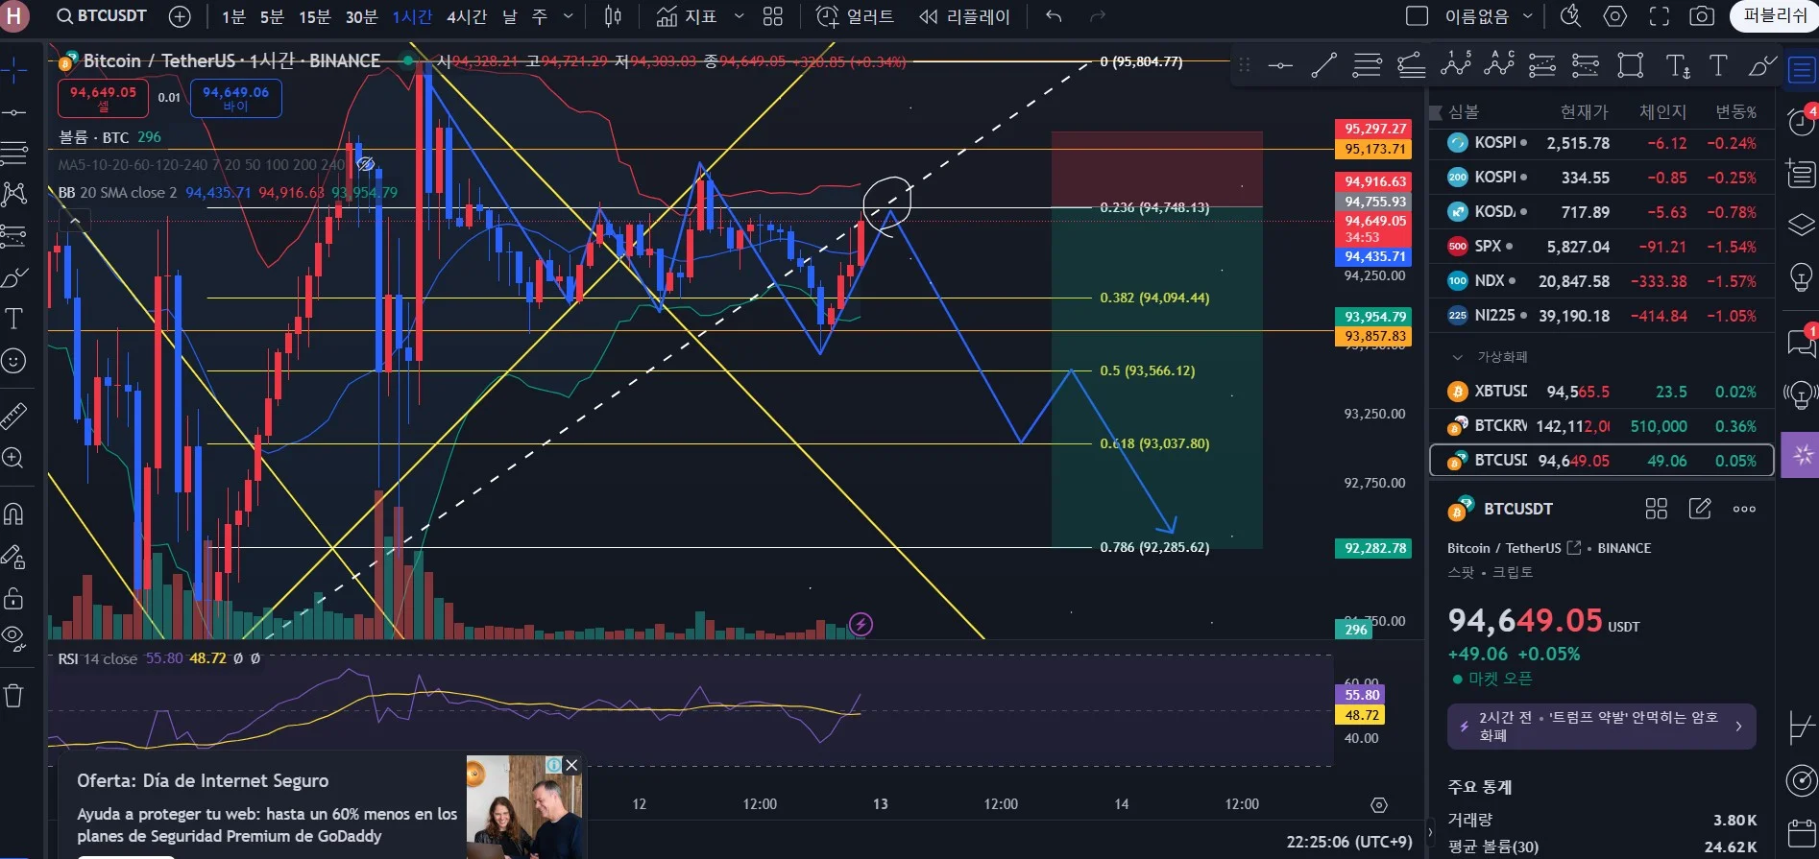The height and width of the screenshot is (859, 1819).
Task: Select the BTCKRW row in watchlist
Action: point(1601,426)
